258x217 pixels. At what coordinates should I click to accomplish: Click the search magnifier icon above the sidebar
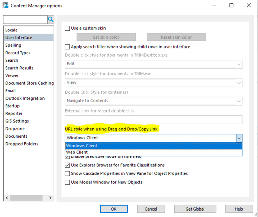pos(51,19)
